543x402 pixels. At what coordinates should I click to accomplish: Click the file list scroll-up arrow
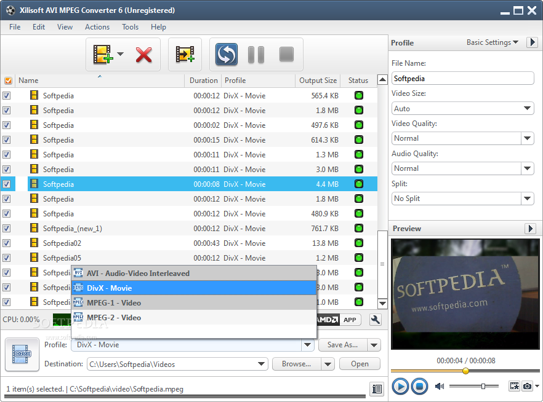[382, 80]
